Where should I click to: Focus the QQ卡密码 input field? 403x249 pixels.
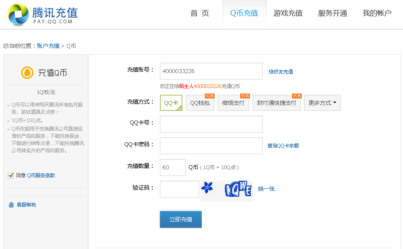click(x=211, y=146)
